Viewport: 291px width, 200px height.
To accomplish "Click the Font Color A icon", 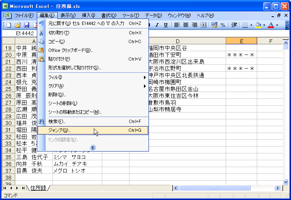I will (x=271, y=25).
